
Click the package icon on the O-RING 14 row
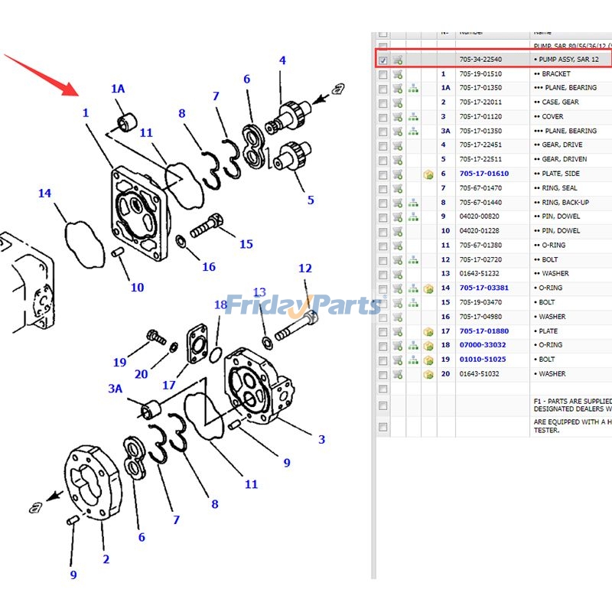tap(428, 288)
